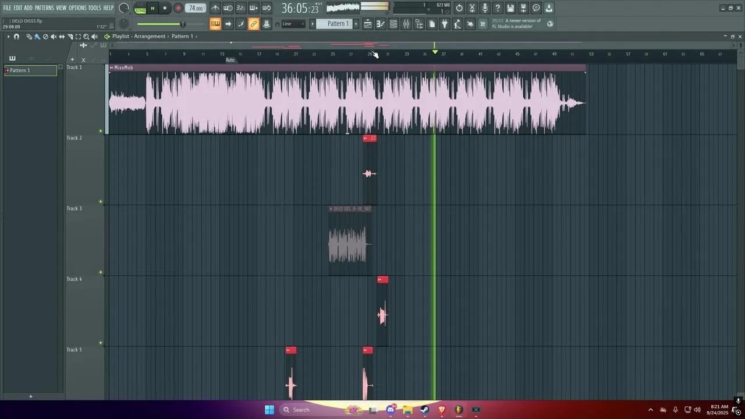Open the PATTERNS menu
This screenshot has height=419, width=745.
pos(44,8)
